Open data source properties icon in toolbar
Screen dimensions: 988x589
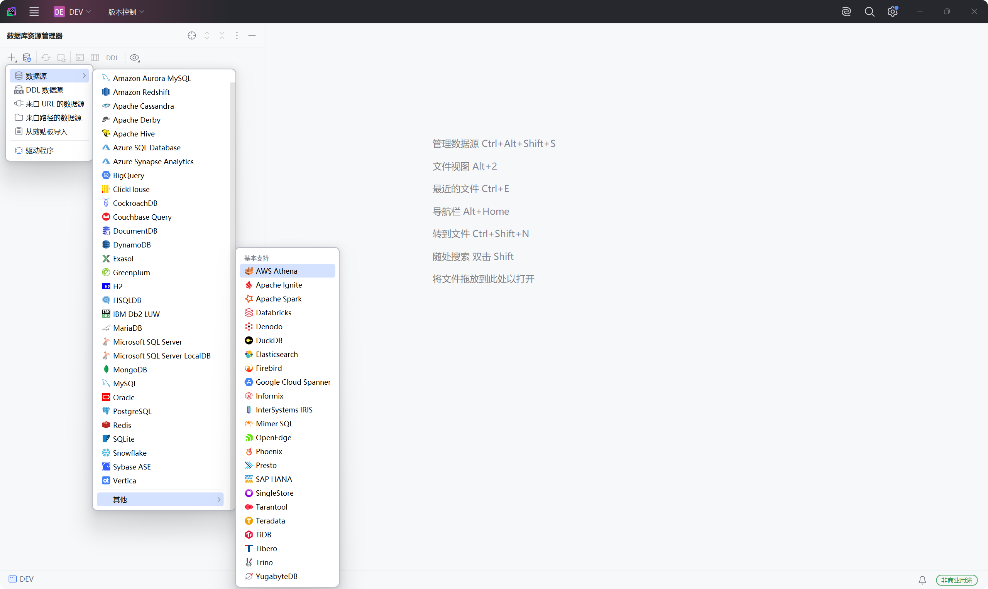click(x=27, y=57)
